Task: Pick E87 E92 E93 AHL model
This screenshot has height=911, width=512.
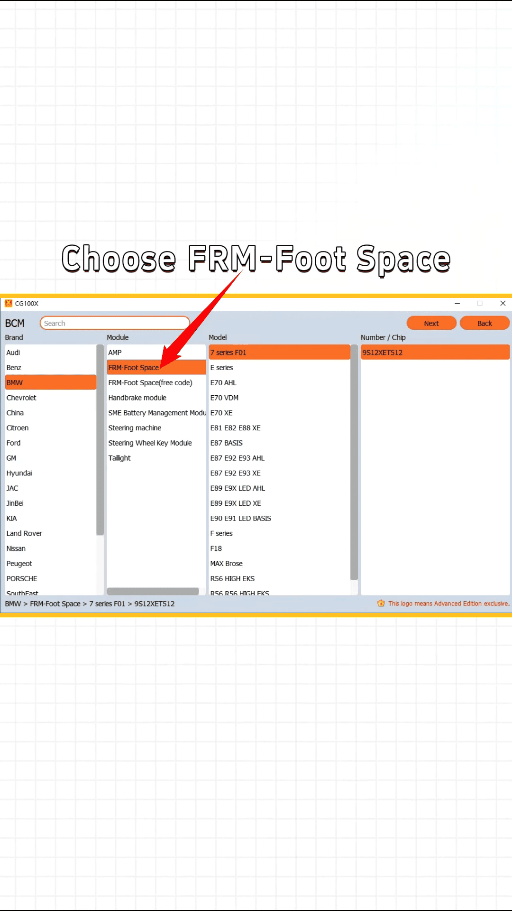Action: point(279,458)
